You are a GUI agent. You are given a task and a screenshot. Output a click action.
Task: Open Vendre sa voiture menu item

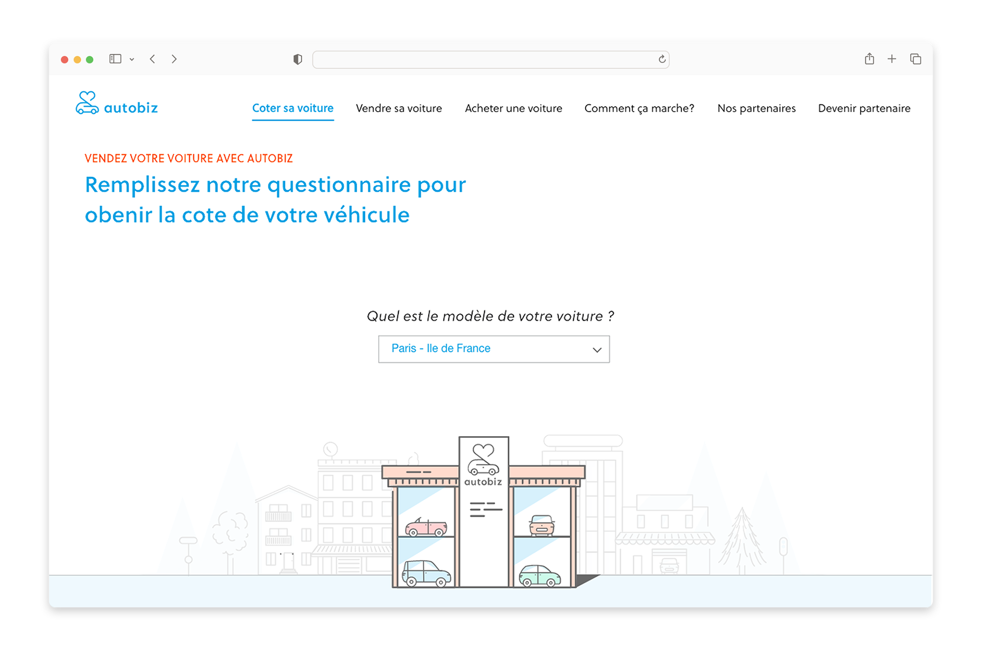[399, 108]
